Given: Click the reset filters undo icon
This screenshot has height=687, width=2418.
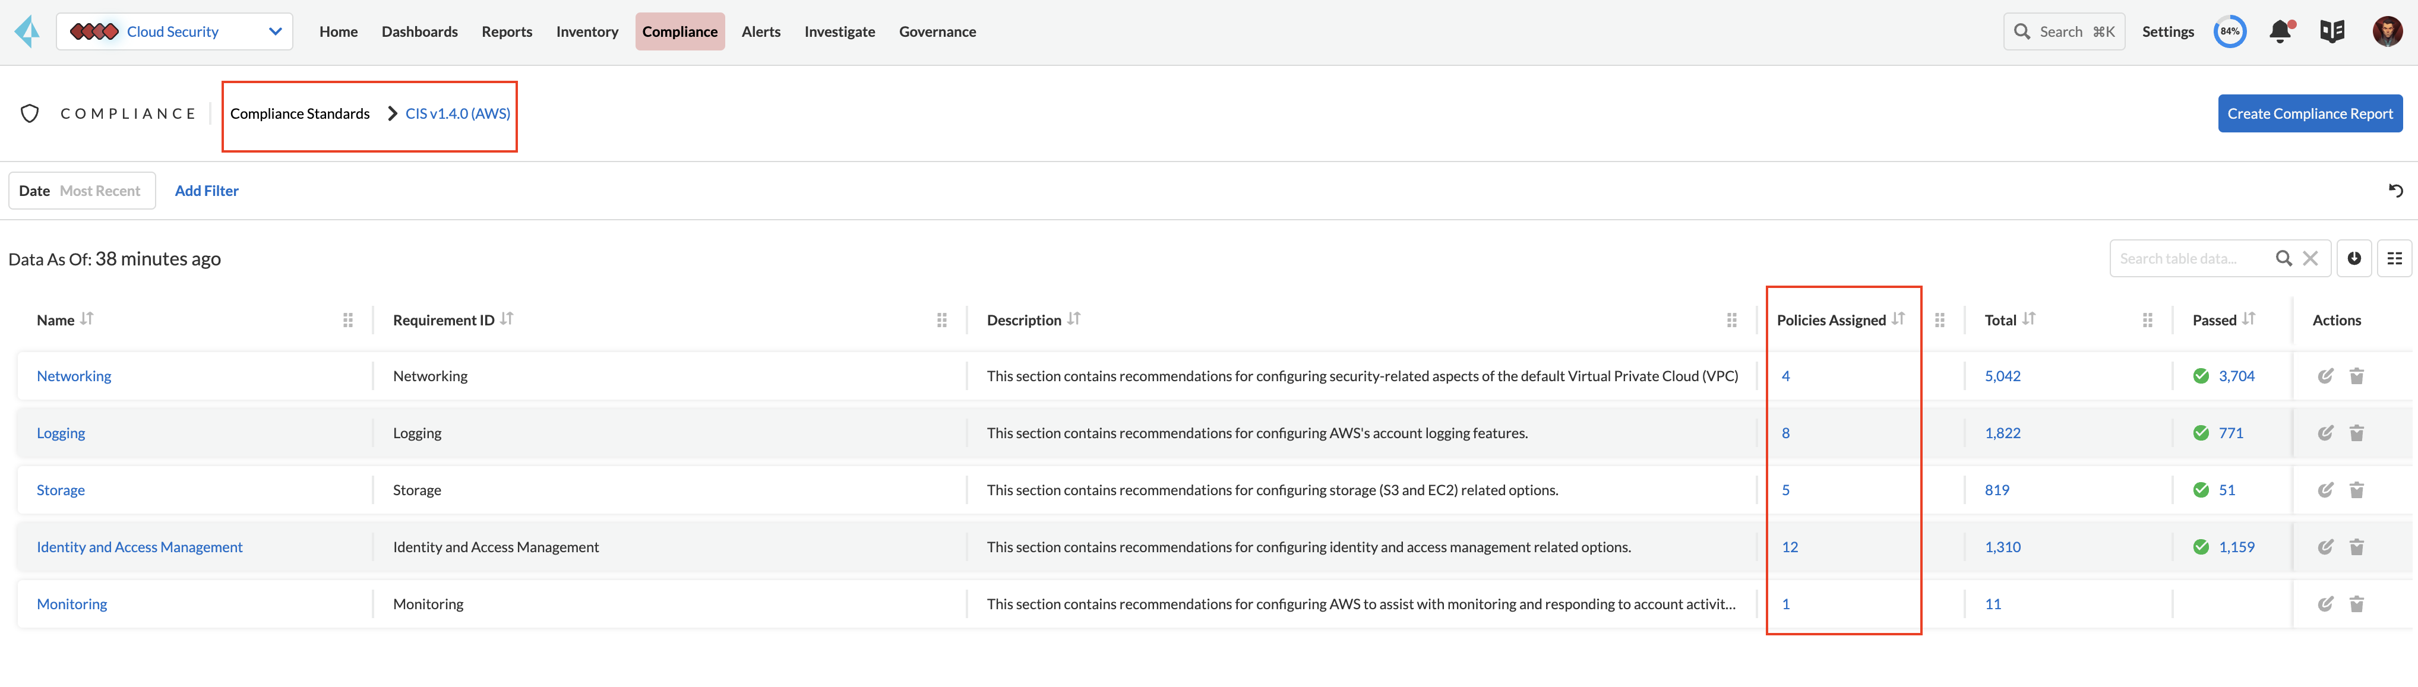Looking at the screenshot, I should [2395, 191].
